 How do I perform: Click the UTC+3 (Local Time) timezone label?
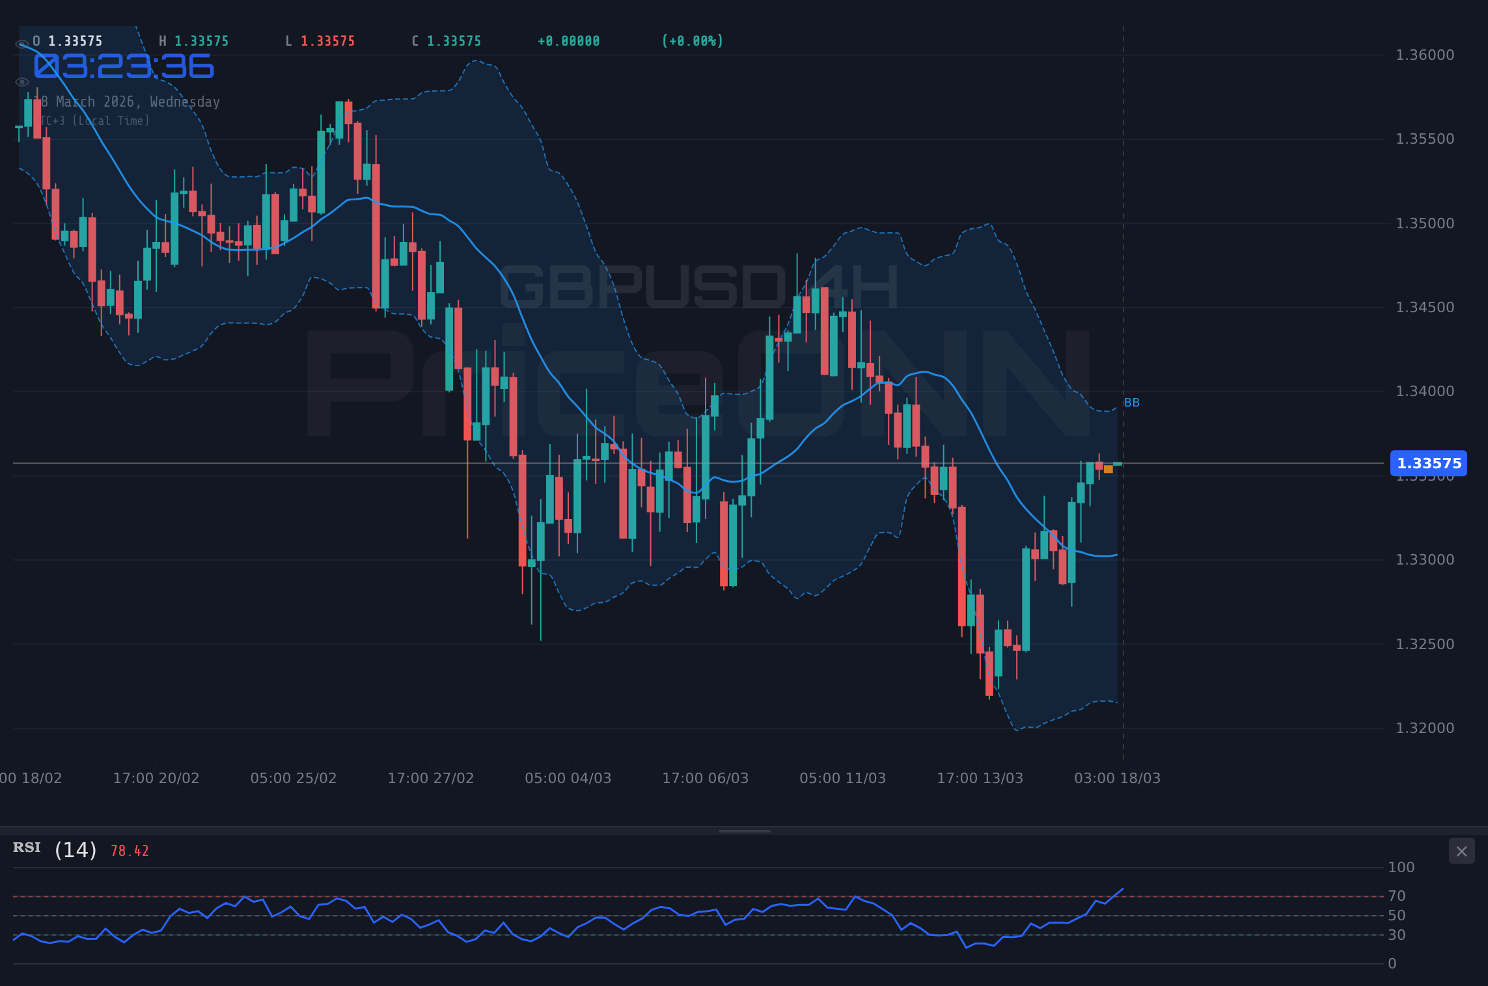94,120
